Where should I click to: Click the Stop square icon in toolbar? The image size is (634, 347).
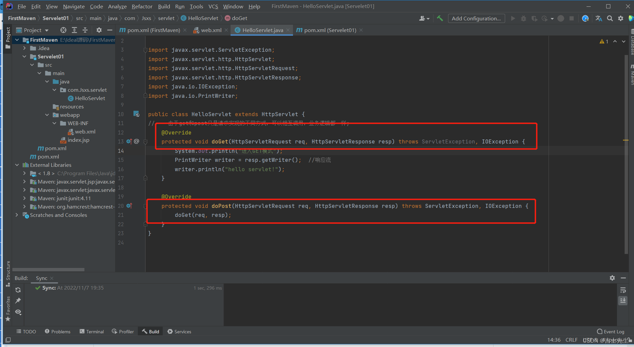[x=572, y=18]
